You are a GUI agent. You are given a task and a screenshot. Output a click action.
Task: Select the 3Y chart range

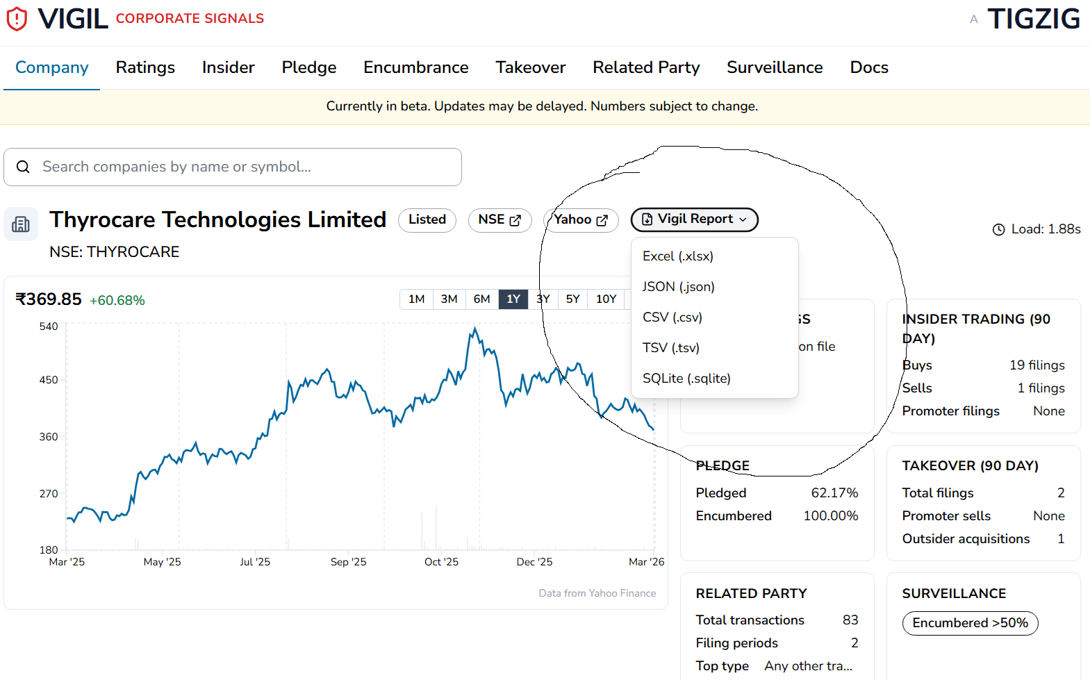click(543, 299)
